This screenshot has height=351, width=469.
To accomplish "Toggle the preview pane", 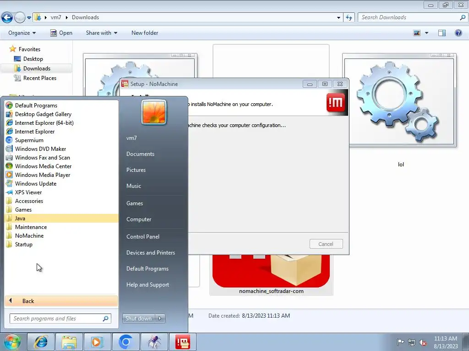I will click(442, 33).
